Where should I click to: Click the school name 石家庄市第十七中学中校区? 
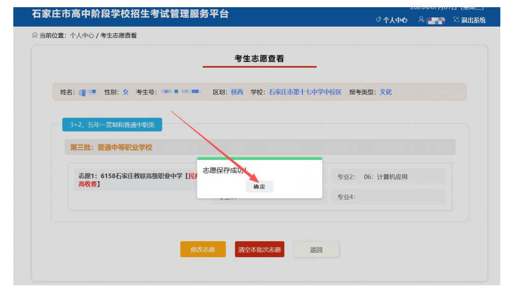[x=305, y=92]
